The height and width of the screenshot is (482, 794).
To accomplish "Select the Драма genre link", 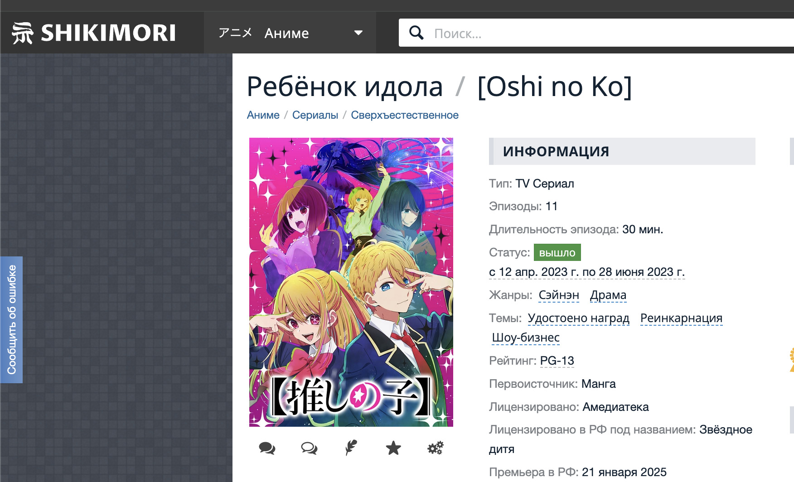I will click(608, 295).
